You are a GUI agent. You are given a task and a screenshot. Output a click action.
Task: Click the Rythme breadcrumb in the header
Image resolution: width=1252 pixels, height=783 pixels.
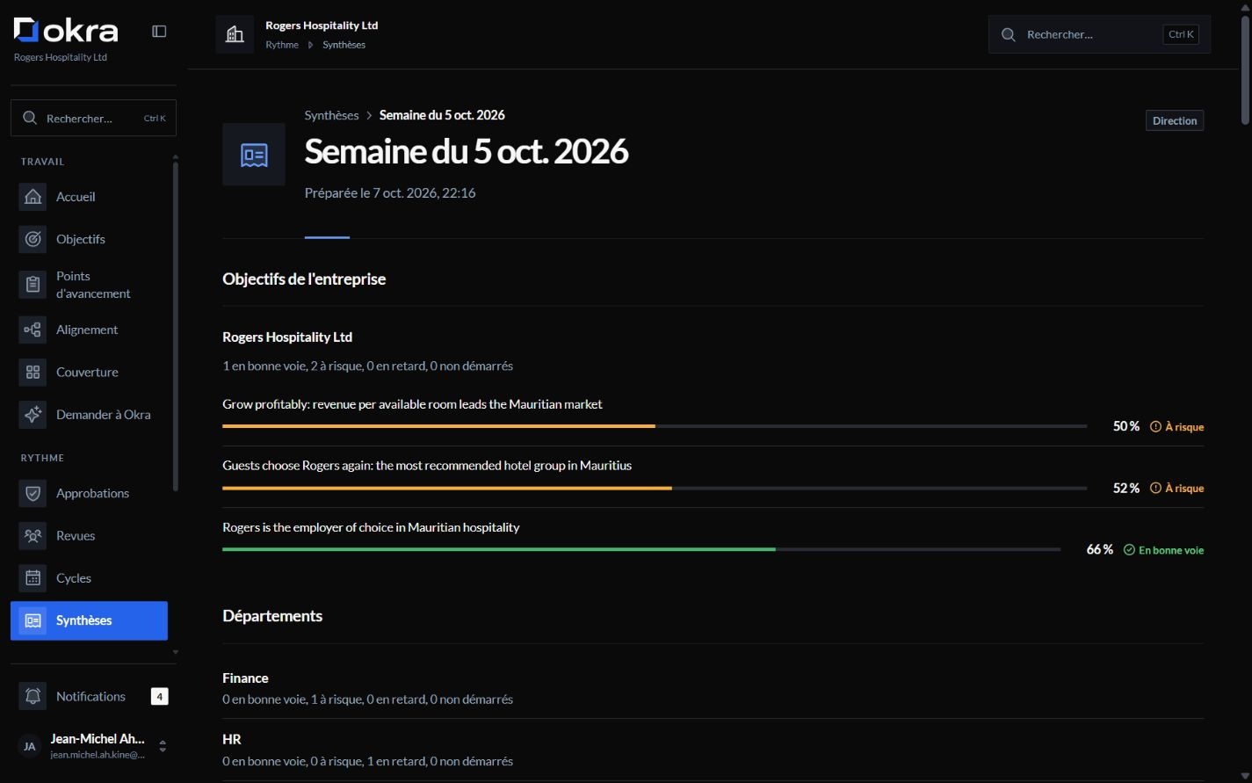(282, 45)
